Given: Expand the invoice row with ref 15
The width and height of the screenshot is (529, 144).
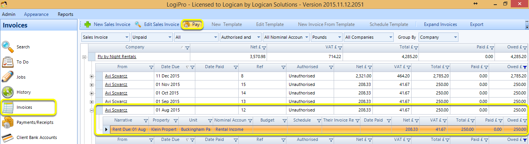Looking at the screenshot, I should point(92,84).
